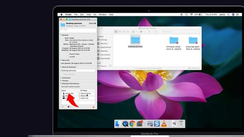Open the Finder group-by dropdown
The image size is (244, 137).
[x=134, y=32]
